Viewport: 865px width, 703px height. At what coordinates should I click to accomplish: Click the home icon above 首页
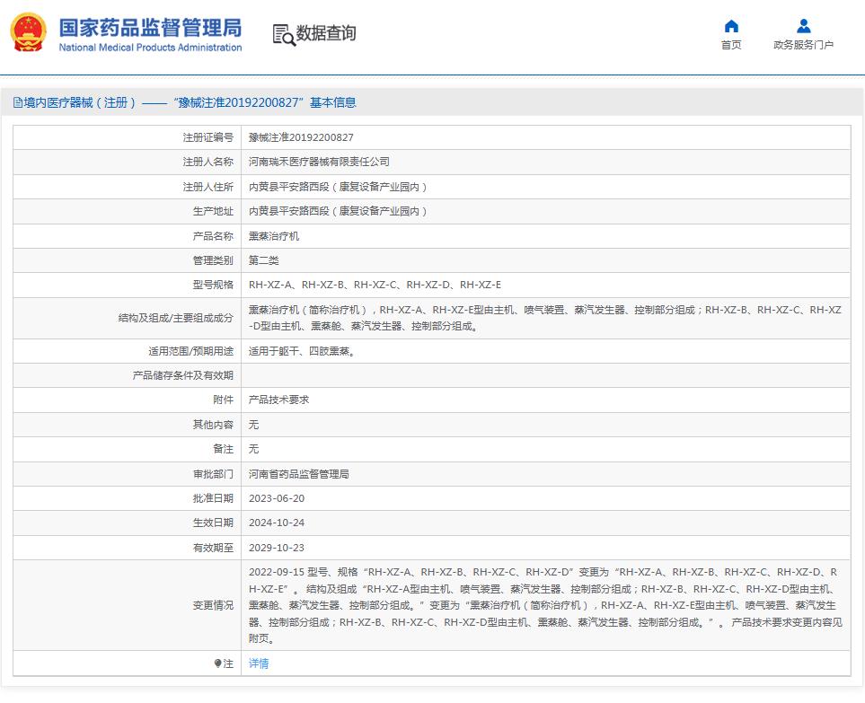pos(730,27)
